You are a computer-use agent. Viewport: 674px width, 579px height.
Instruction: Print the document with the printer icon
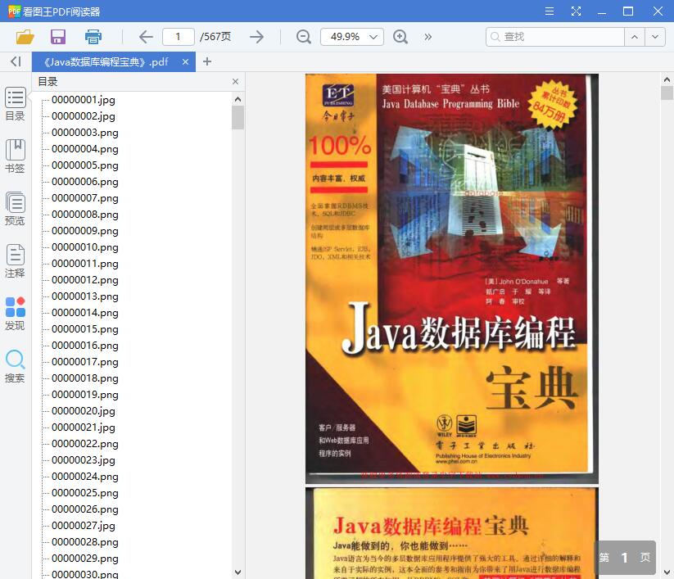click(x=93, y=37)
